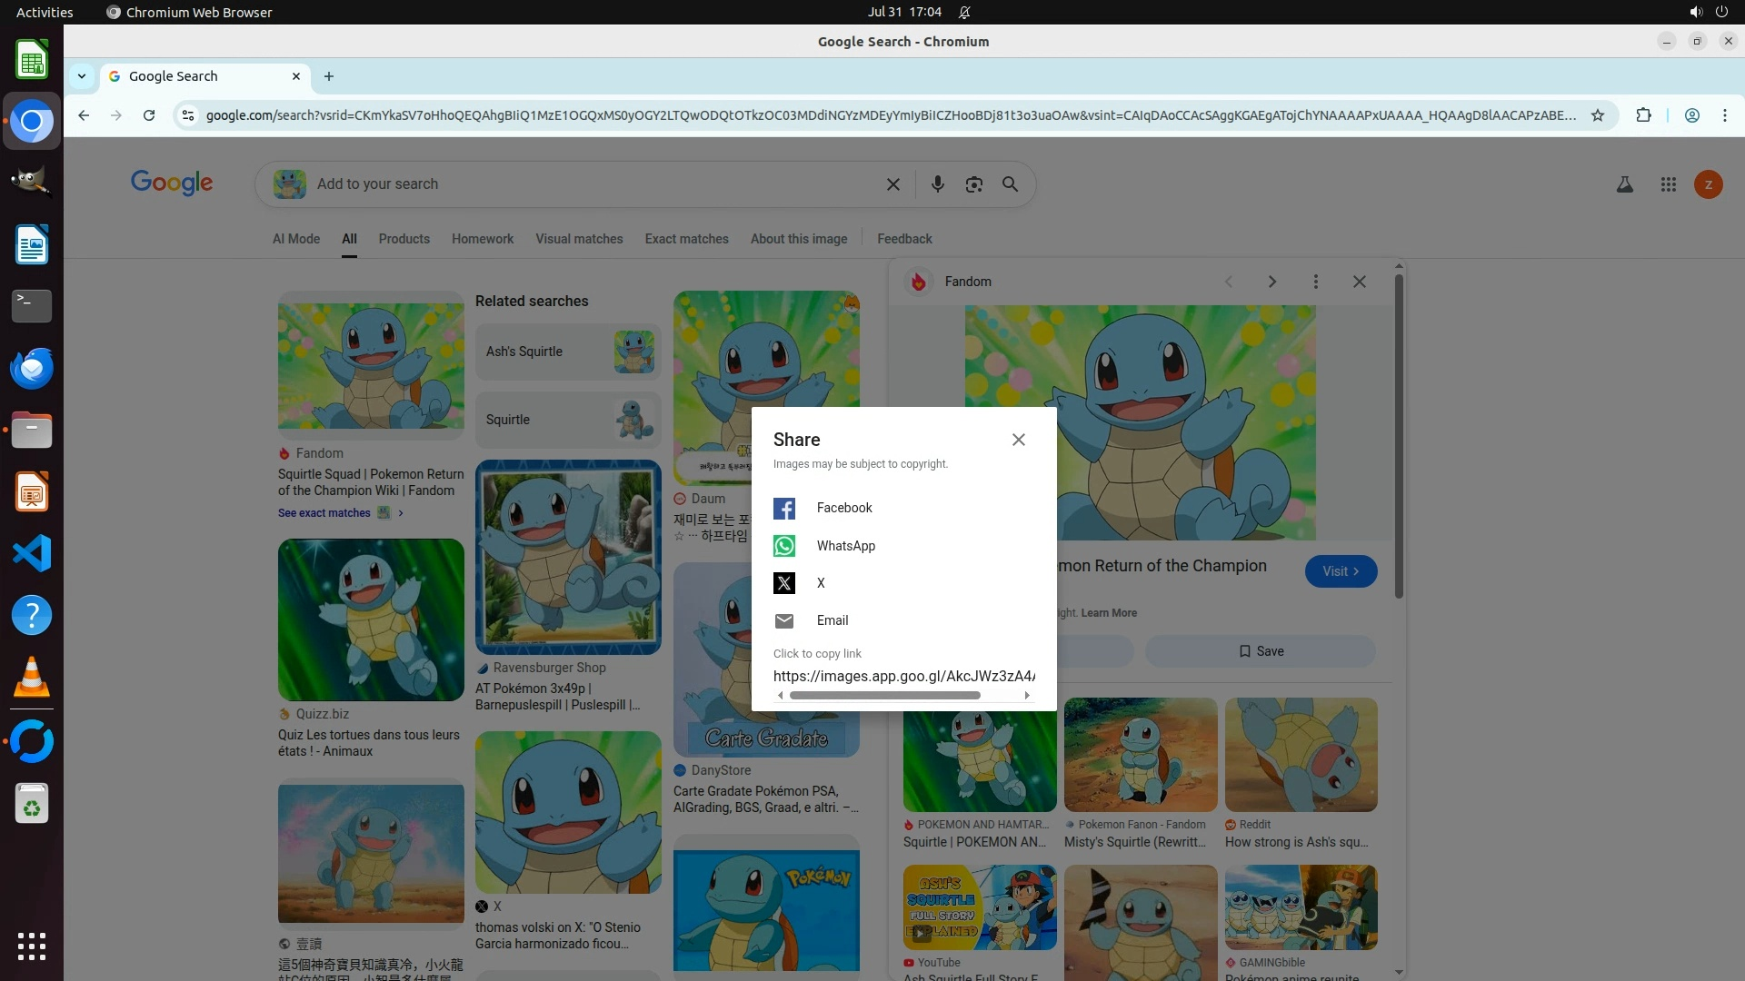Click the Share link horizontal scrollbar
This screenshot has width=1745, height=981.
(x=883, y=696)
